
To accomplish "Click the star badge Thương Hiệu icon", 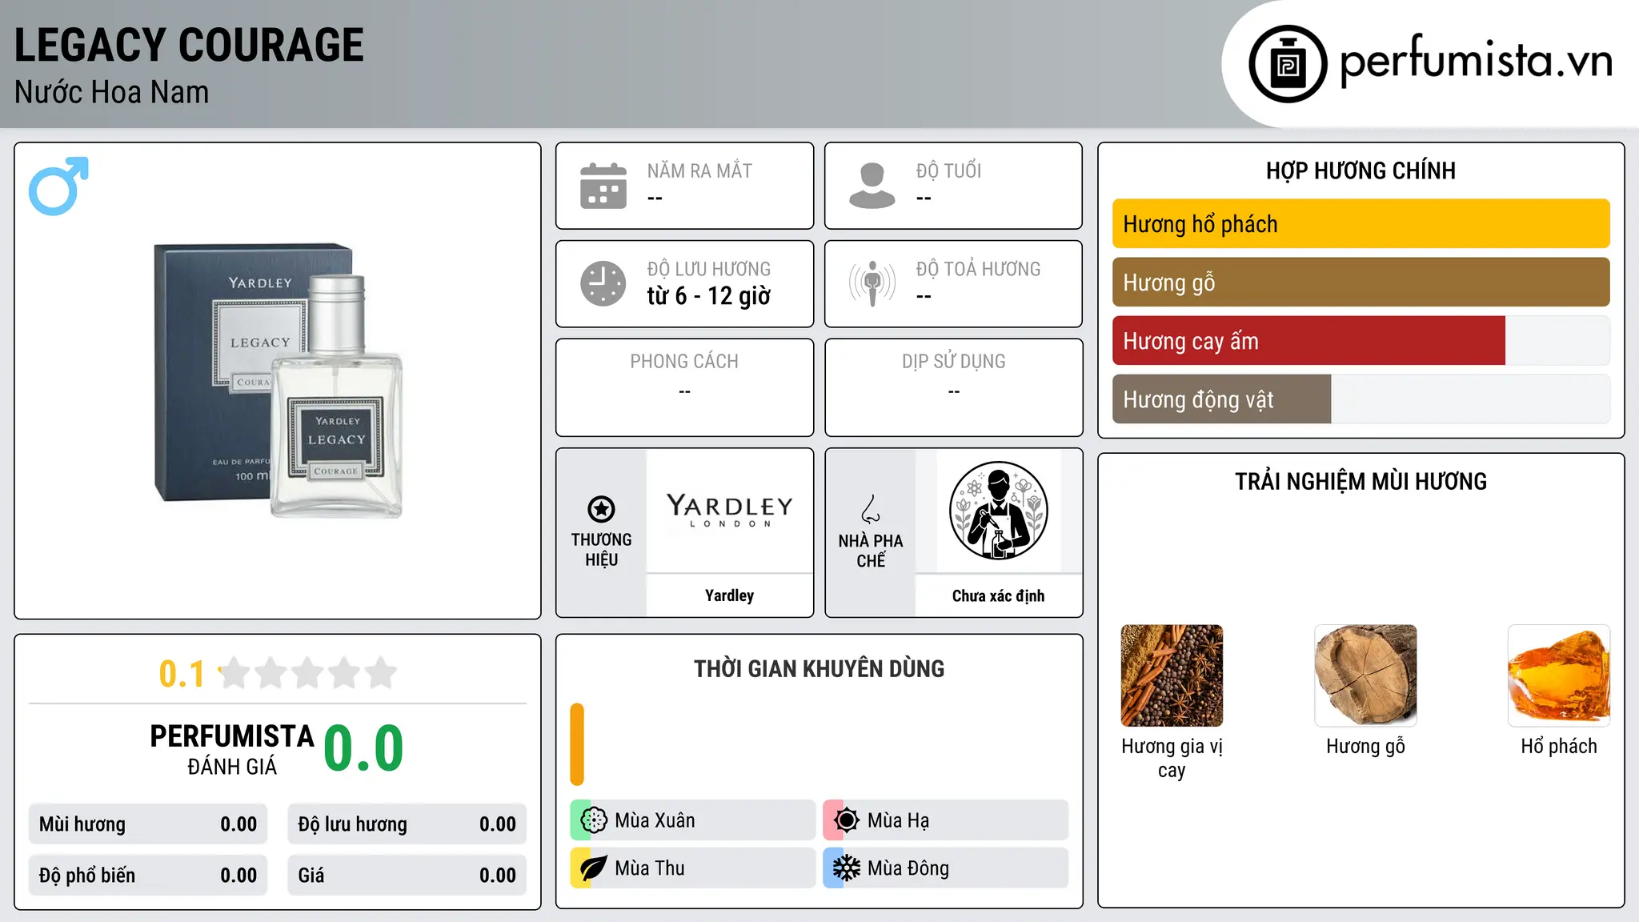I will point(601,509).
